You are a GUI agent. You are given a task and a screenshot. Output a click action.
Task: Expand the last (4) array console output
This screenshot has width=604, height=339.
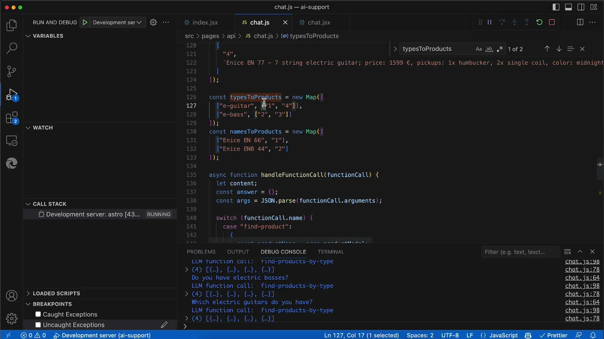click(x=186, y=319)
